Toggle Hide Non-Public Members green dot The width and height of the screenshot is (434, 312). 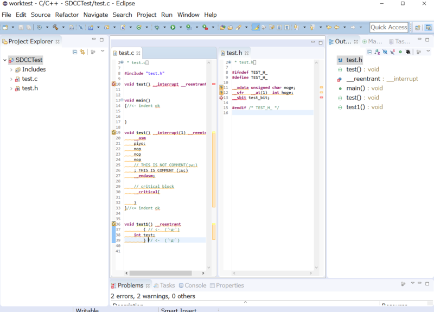click(x=400, y=52)
